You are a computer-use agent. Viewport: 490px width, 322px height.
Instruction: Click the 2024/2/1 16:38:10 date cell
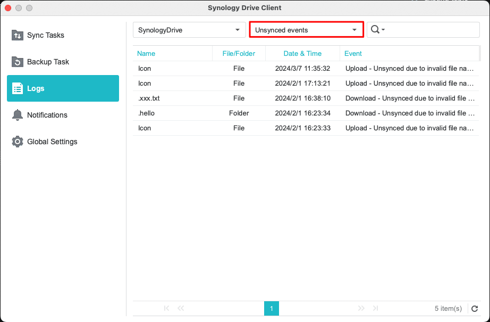[302, 98]
